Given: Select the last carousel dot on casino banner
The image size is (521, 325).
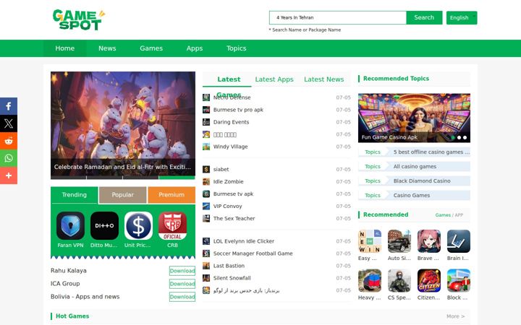Looking at the screenshot, I should tap(465, 137).
